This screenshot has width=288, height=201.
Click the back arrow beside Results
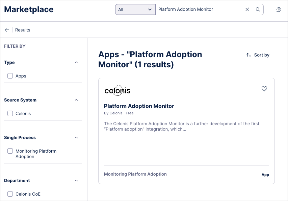tap(7, 30)
